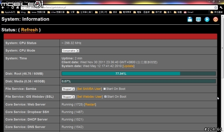The image size is (224, 132).
Task: Open the wrench settings menu
Action: [221, 7]
